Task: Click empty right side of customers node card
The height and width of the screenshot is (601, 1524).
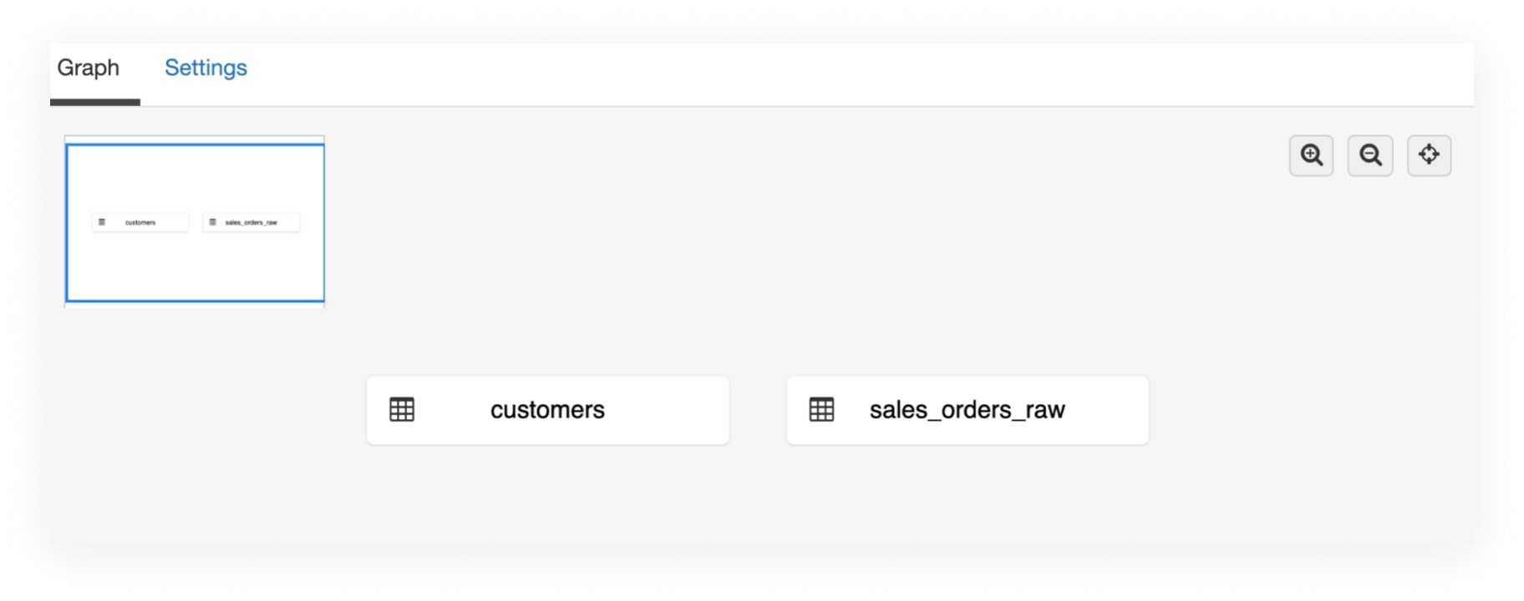Action: coord(677,410)
